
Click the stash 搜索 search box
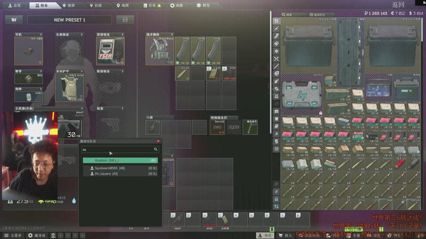[294, 15]
